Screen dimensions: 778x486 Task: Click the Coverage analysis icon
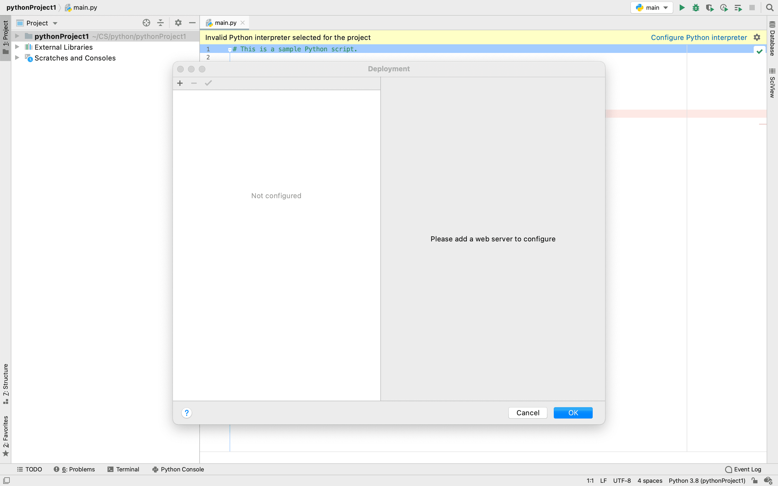coord(710,8)
